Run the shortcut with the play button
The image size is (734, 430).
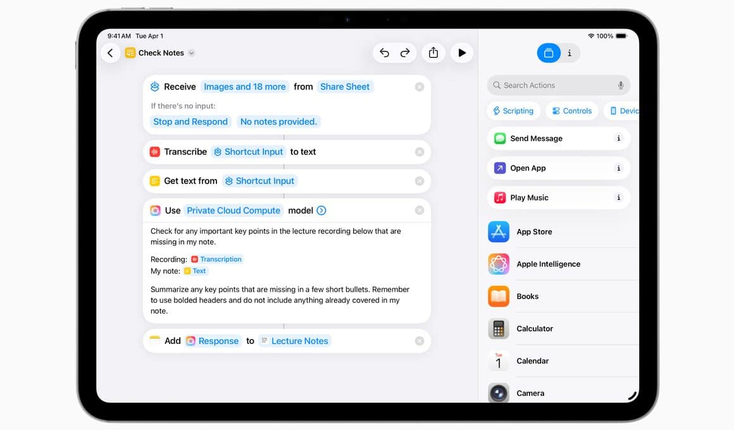[x=461, y=53]
